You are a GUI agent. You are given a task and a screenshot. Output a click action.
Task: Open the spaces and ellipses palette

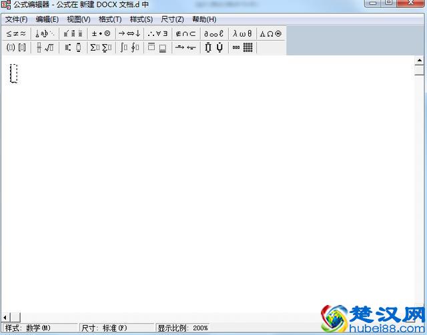45,34
